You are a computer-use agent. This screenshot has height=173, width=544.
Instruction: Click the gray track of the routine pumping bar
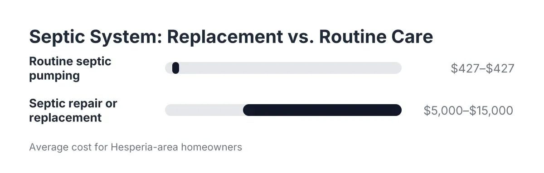(283, 68)
